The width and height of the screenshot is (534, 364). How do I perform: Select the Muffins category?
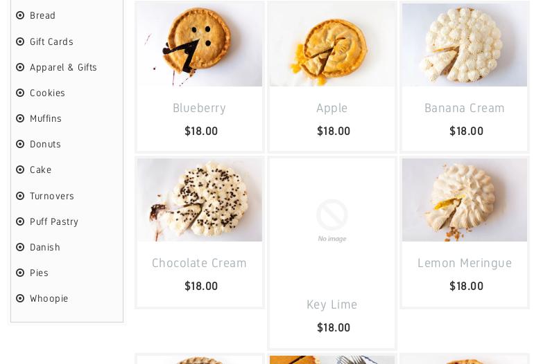tap(46, 118)
